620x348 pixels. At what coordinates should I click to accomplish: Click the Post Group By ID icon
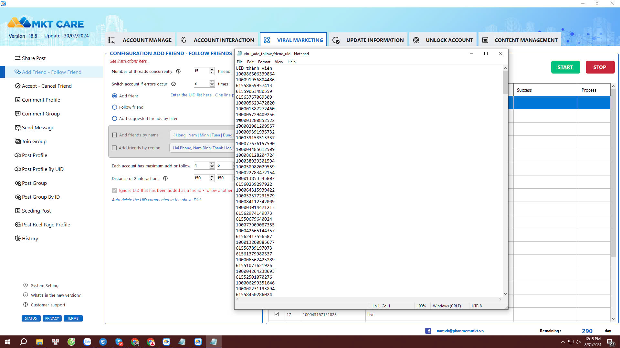(x=18, y=197)
